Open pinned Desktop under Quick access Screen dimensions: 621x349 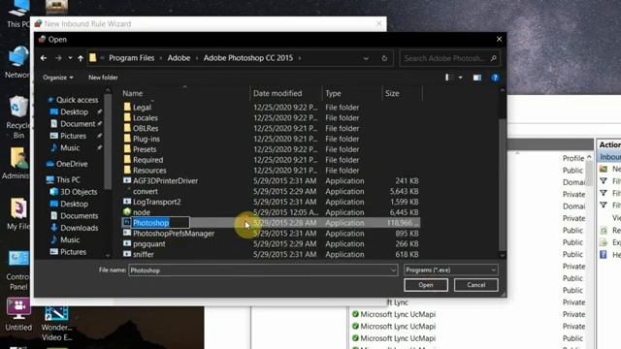[x=74, y=112]
